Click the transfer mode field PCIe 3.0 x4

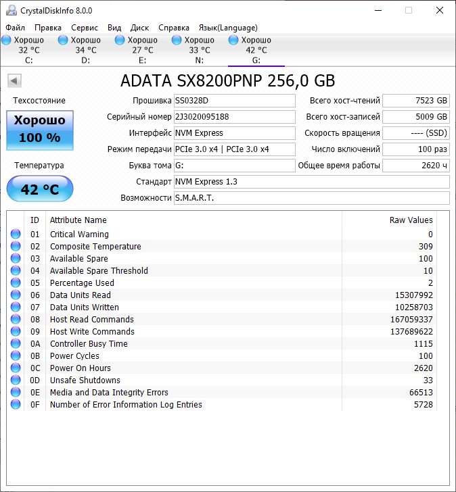(x=235, y=149)
